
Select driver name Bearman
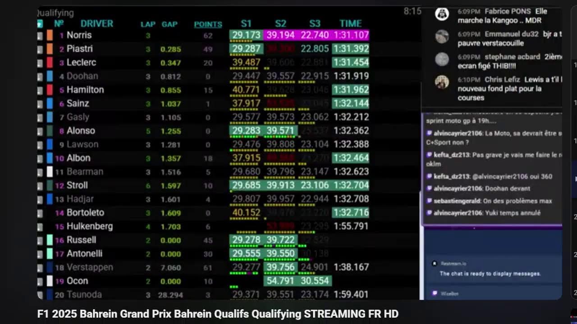[x=85, y=171]
